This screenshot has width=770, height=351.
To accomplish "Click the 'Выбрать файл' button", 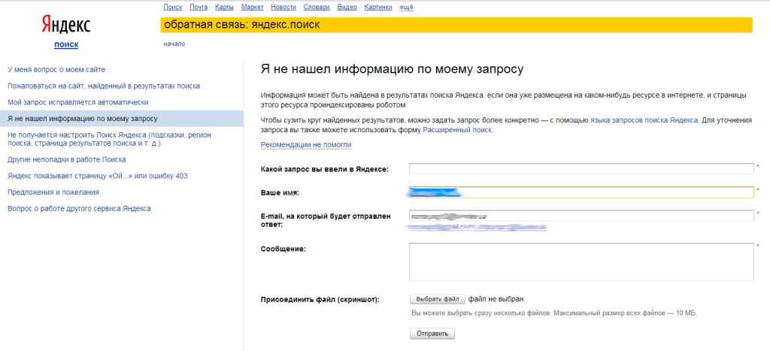I will point(437,299).
